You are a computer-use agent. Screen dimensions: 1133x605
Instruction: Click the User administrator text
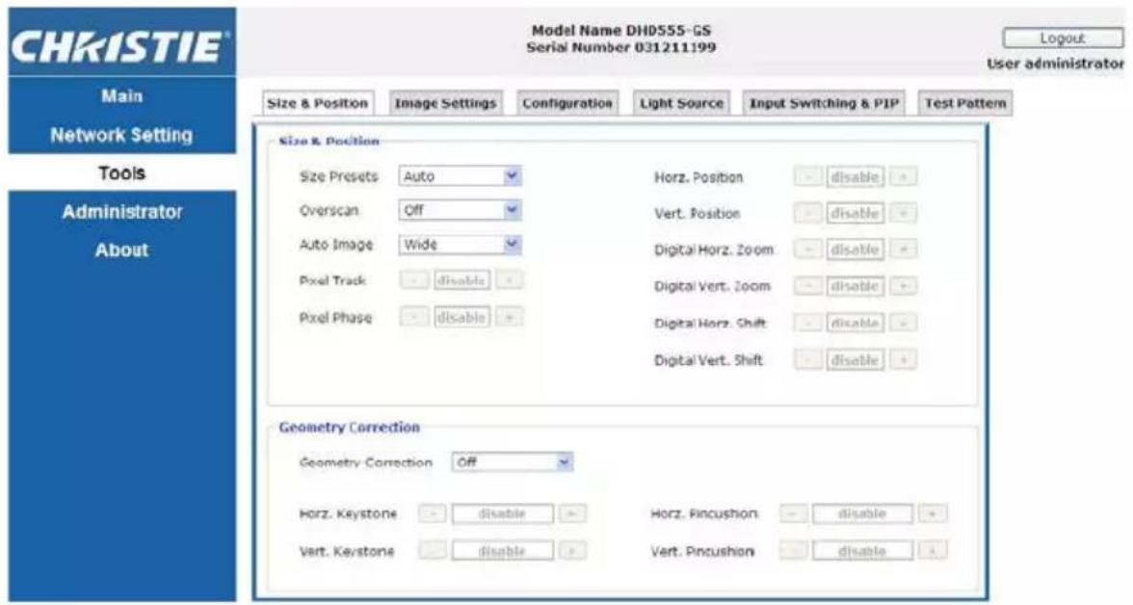click(x=1056, y=65)
